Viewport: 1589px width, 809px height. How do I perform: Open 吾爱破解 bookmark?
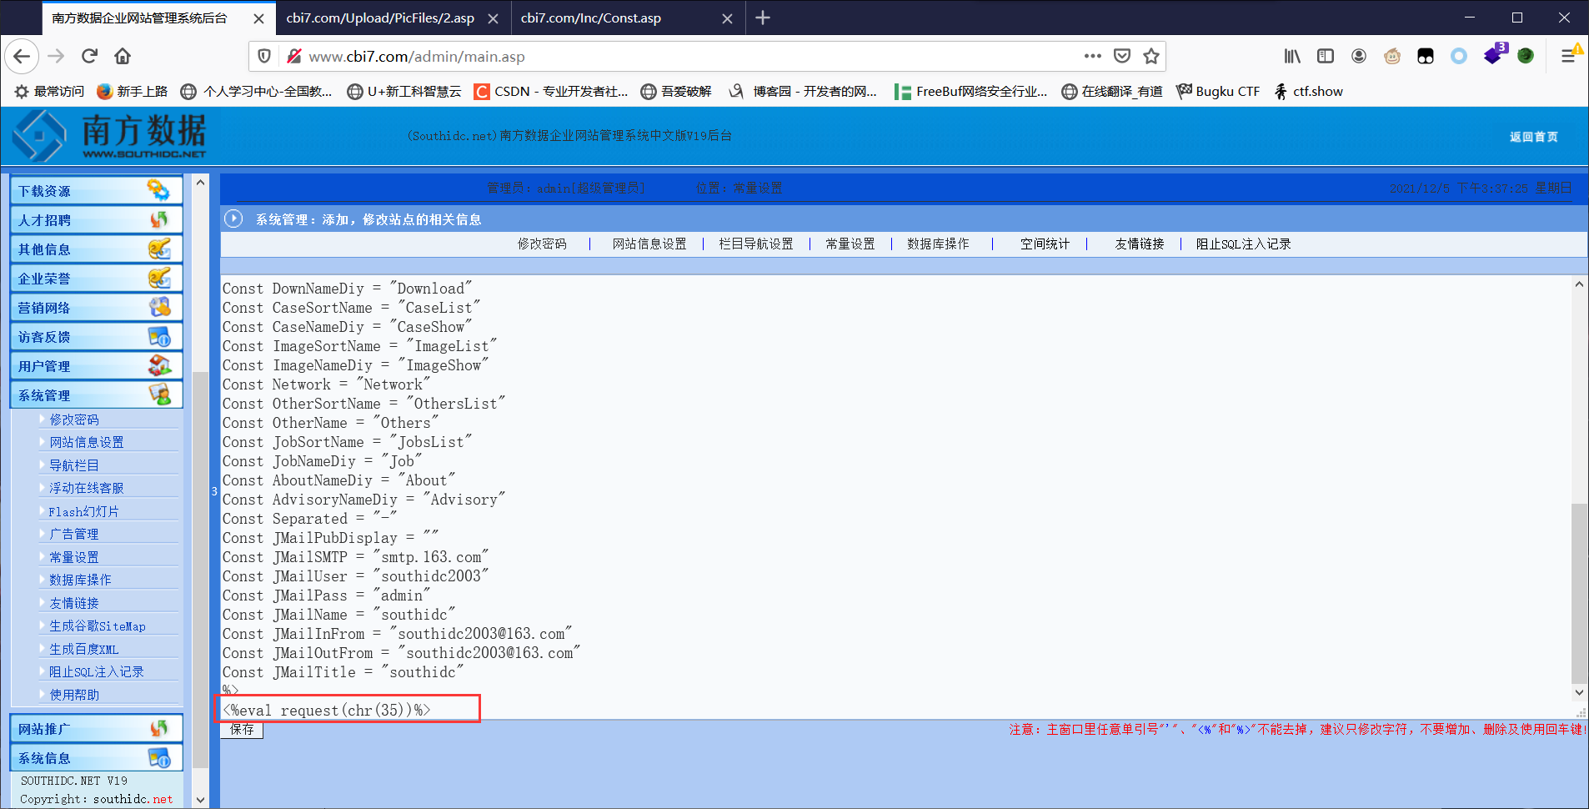676,92
